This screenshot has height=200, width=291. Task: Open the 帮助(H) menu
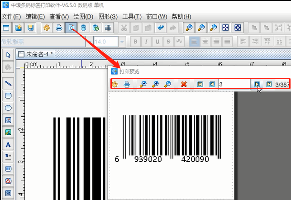tap(181, 17)
